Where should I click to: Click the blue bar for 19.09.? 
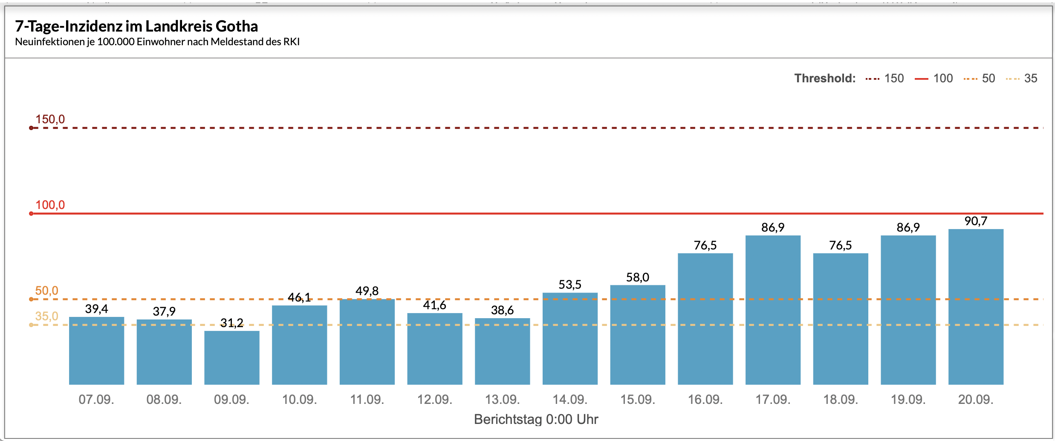click(x=908, y=310)
